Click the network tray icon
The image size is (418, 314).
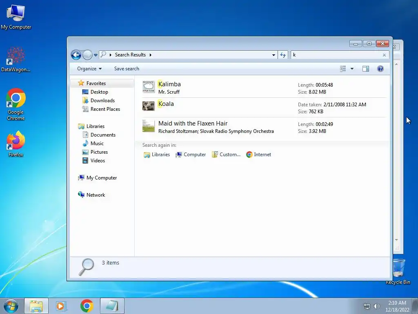click(x=367, y=306)
